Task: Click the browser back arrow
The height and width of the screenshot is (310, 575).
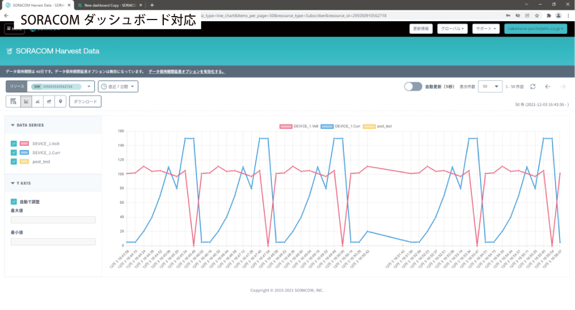Action: 6,15
